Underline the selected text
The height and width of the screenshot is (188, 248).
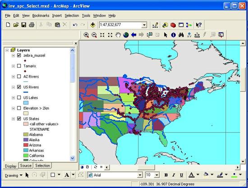(181, 175)
